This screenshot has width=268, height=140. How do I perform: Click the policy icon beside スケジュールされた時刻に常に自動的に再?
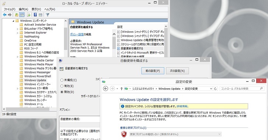[118, 44]
